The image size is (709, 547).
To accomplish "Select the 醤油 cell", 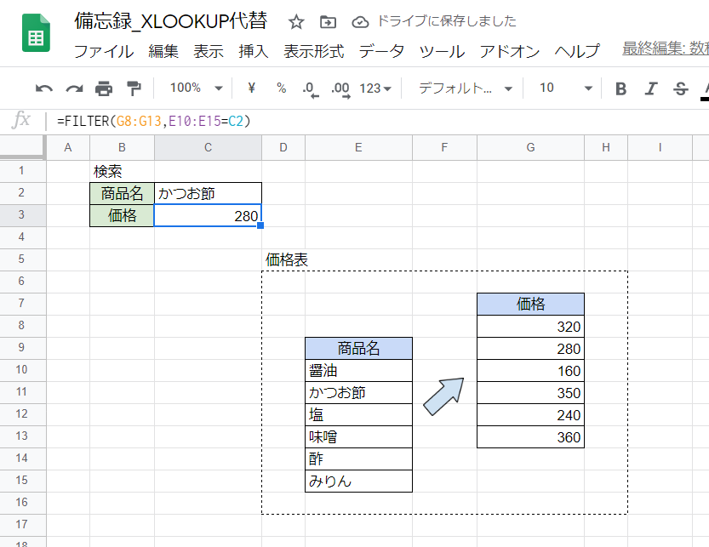I will 358,371.
